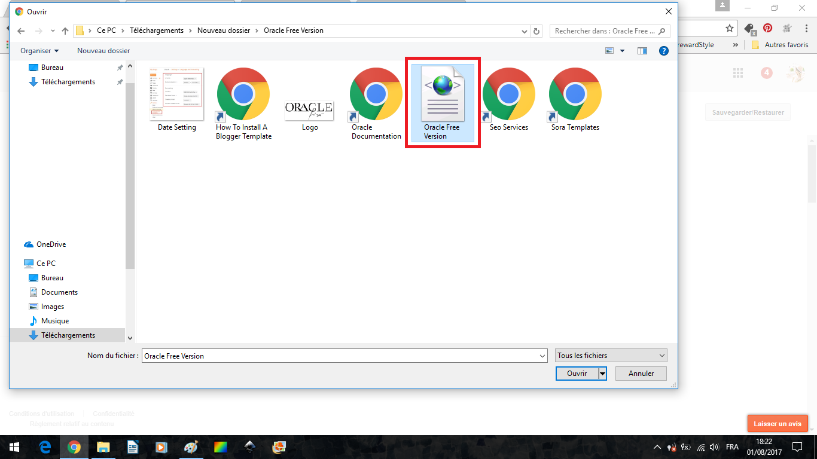This screenshot has height=459, width=817.
Task: Select the Oracle Logo image thumbnail
Action: click(309, 112)
